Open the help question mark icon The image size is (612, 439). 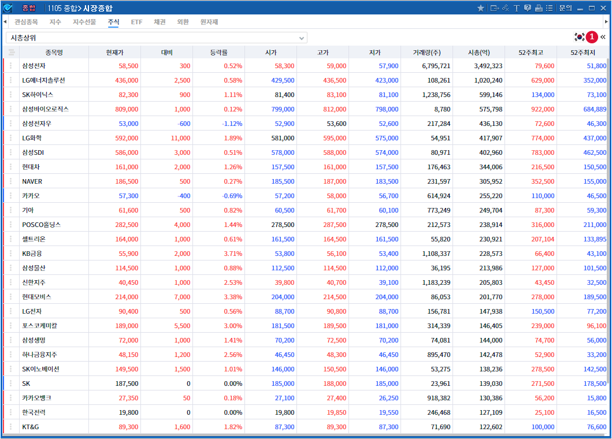click(x=528, y=8)
